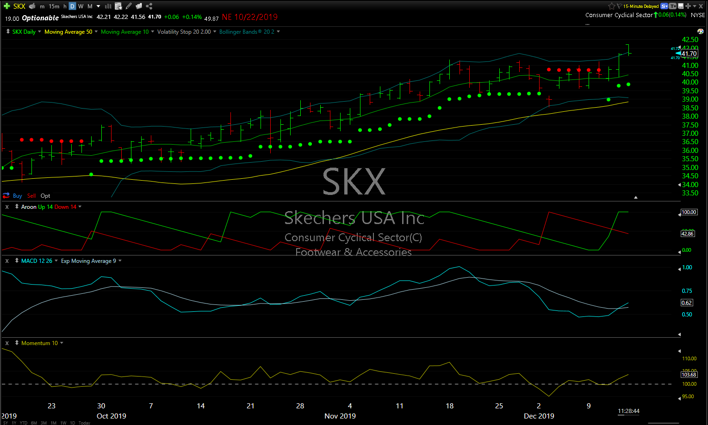
Task: Switch to weekly with the W toggle
Action: (80, 6)
